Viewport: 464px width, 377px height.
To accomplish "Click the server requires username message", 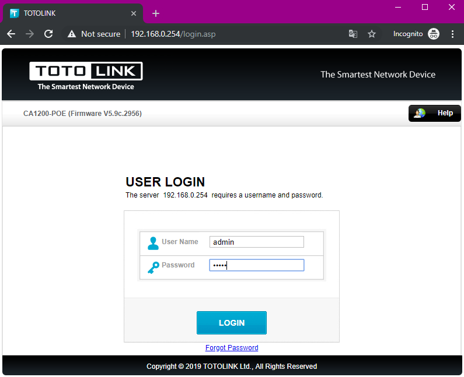I will pyautogui.click(x=224, y=195).
